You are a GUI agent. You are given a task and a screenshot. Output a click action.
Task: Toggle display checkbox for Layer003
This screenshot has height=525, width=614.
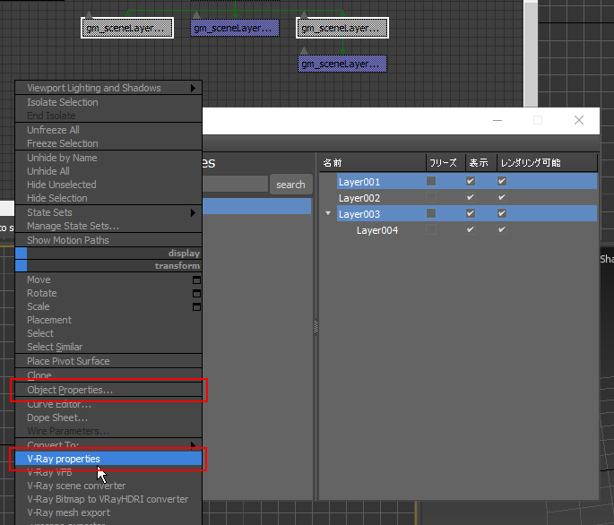[471, 214]
